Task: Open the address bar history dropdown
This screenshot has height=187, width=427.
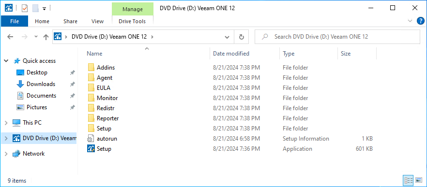Action: coord(227,37)
